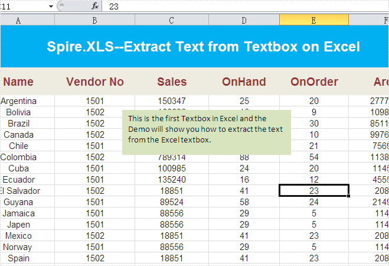This screenshot has height=266, width=389.
Task: Select Argentina's Vendor No 1501
Action: tap(95, 101)
